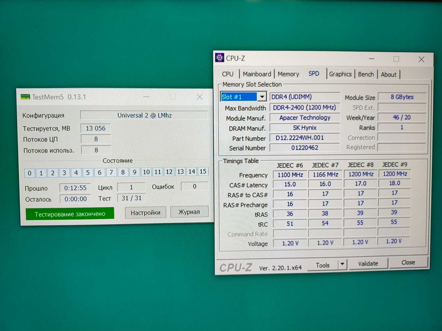The image size is (442, 331).
Task: Click the Ошибок error count 0
Action: pos(195,186)
